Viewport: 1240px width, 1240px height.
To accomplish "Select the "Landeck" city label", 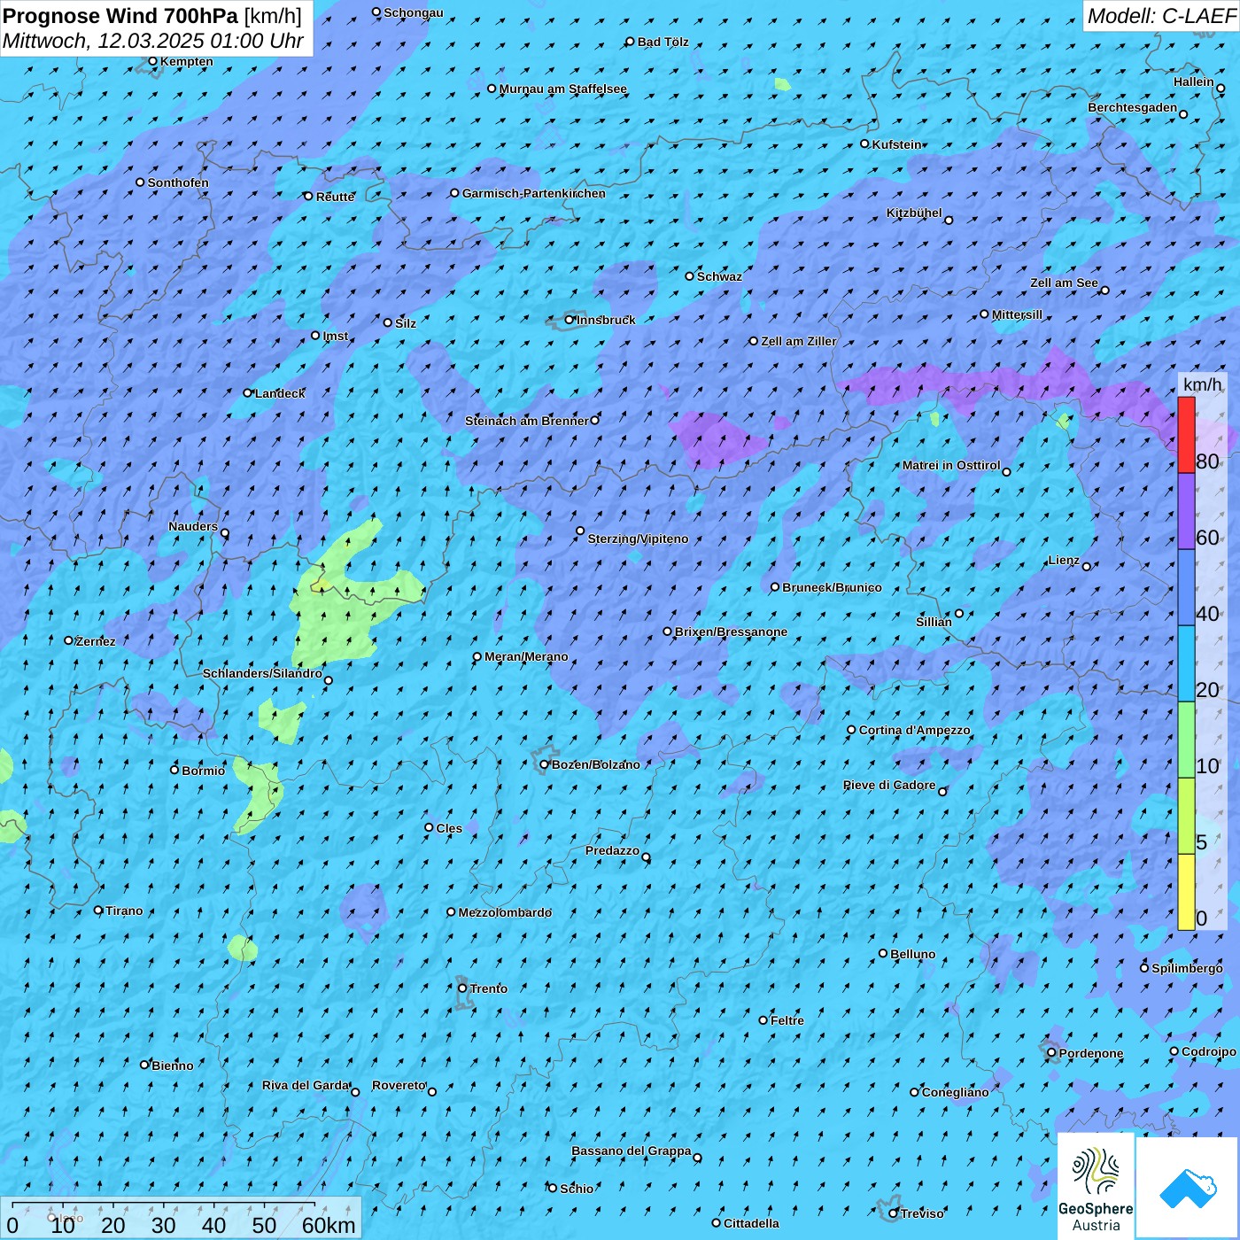I will click(x=280, y=393).
